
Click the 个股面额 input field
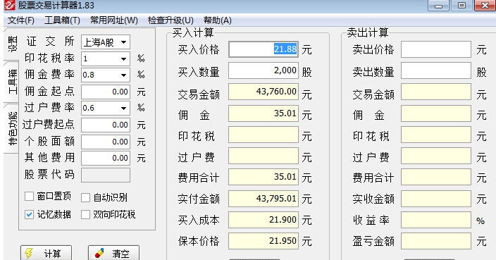tap(106, 142)
